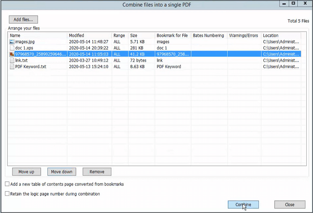
Task: Enable the table of contents page checkbox
Action: click(7, 184)
